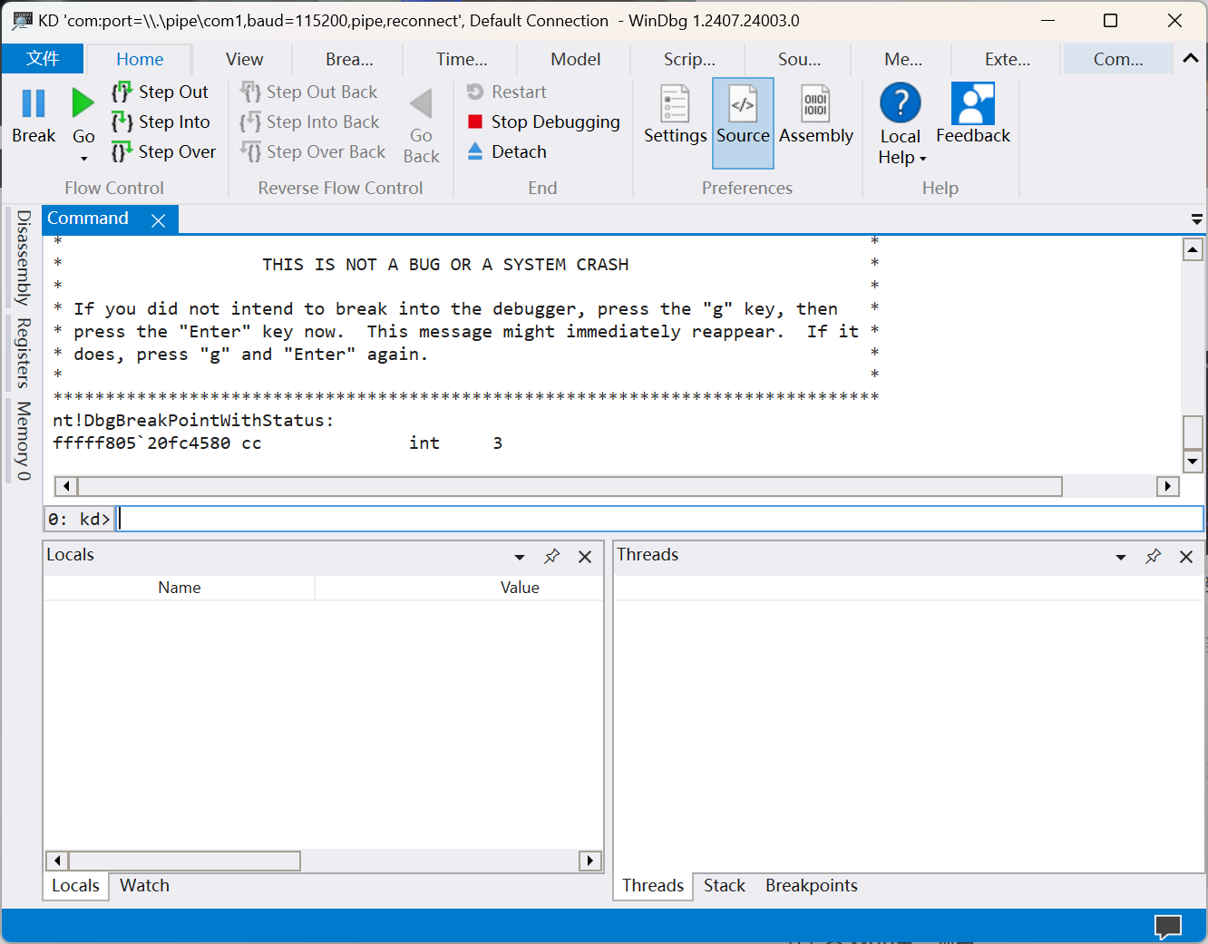Click the kd> command input field
1208x944 pixels.
tap(661, 519)
